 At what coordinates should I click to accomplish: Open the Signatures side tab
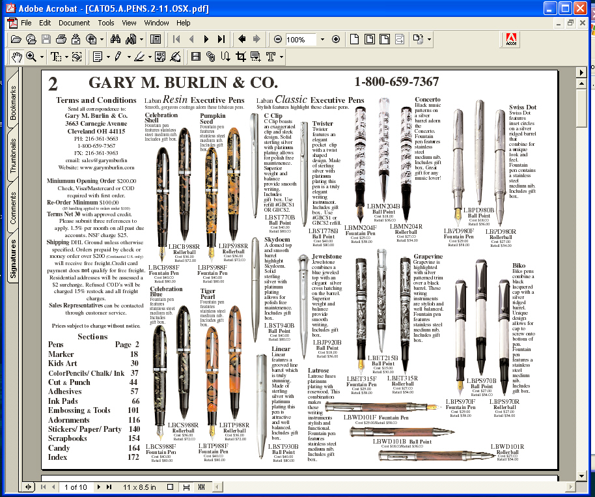pyautogui.click(x=13, y=259)
